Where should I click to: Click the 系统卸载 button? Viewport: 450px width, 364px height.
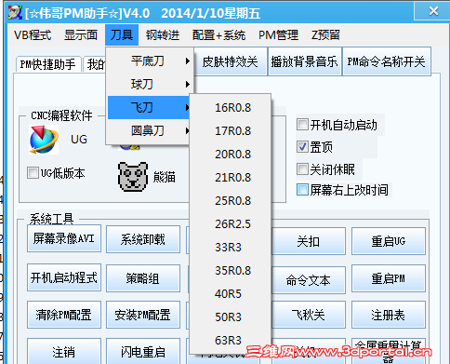point(143,239)
